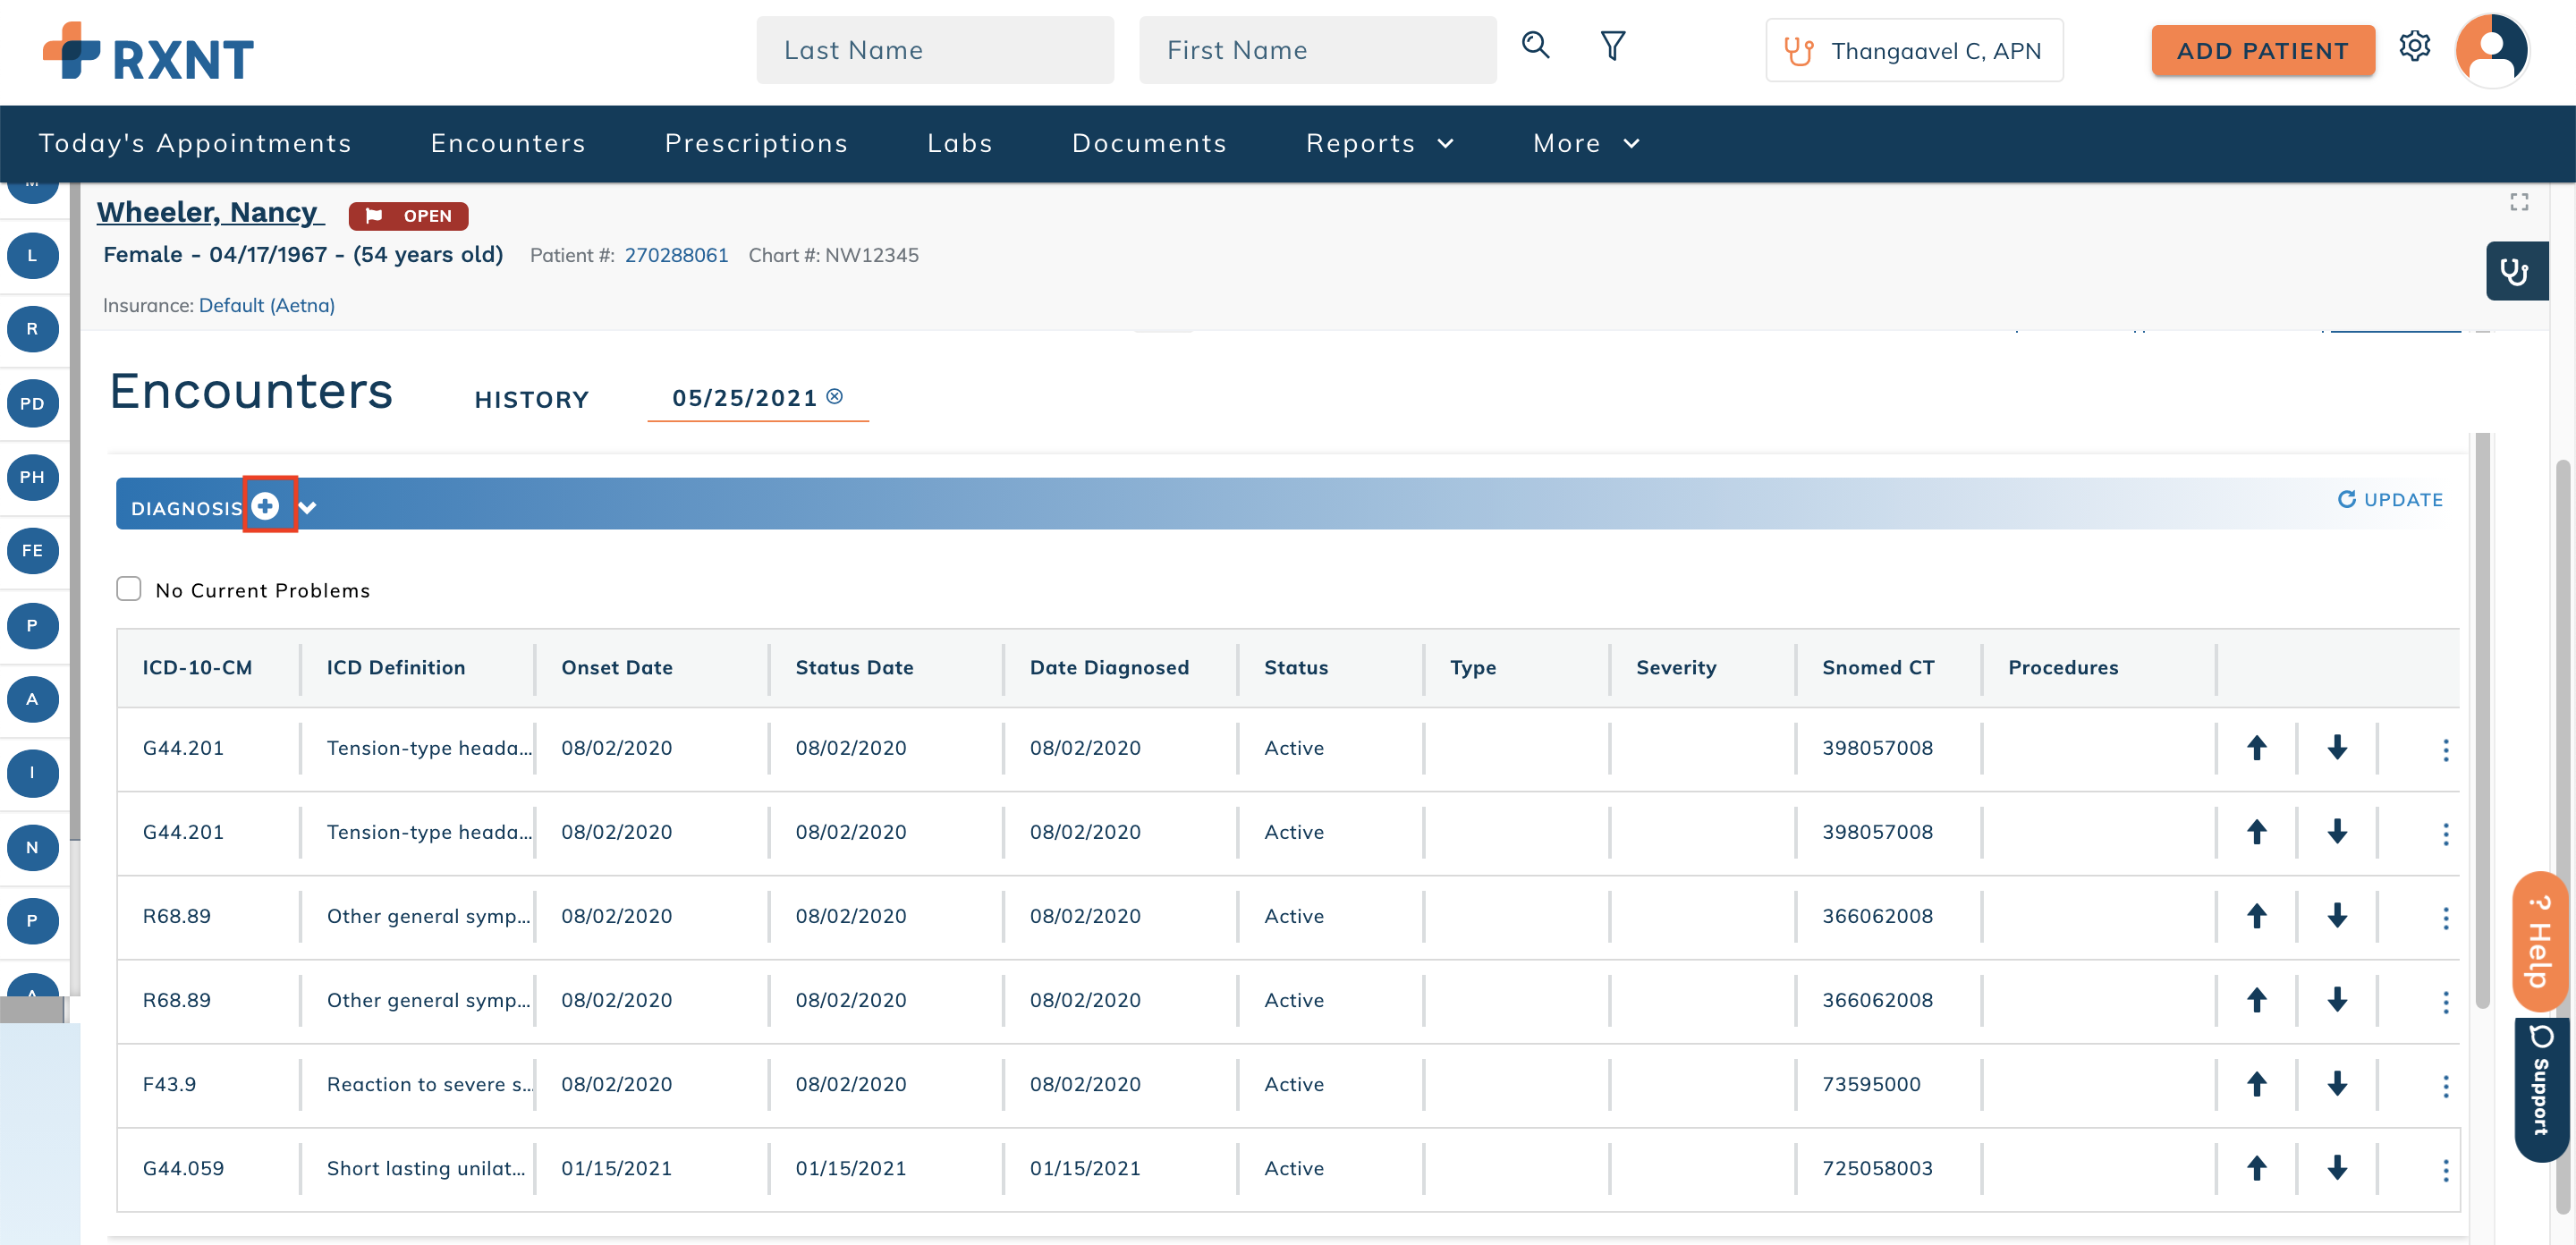Open the Wheeler, Nancy patient link
Image resolution: width=2576 pixels, height=1245 pixels.
coord(210,212)
